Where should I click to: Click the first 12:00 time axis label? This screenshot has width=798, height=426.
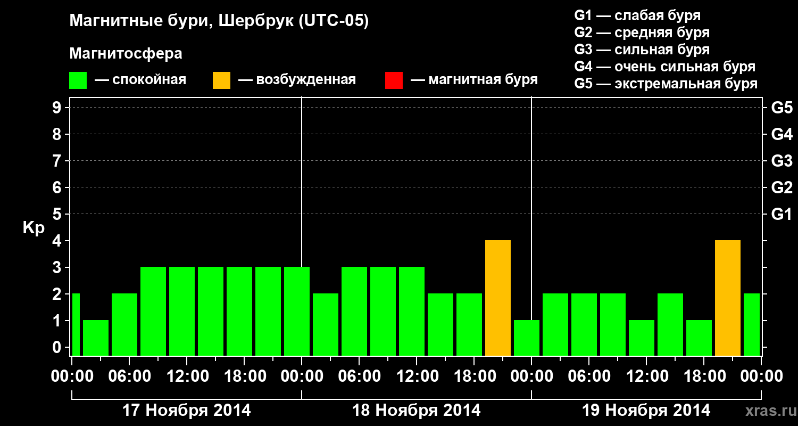[187, 376]
